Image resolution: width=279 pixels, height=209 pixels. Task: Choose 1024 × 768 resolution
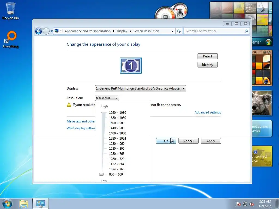click(117, 169)
